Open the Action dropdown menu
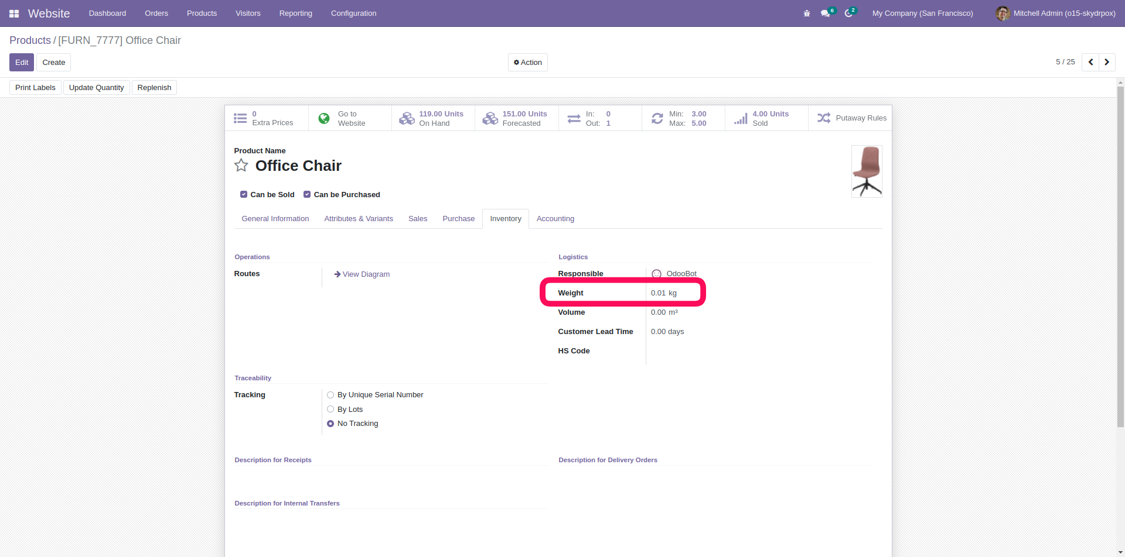The image size is (1125, 557). click(x=528, y=63)
